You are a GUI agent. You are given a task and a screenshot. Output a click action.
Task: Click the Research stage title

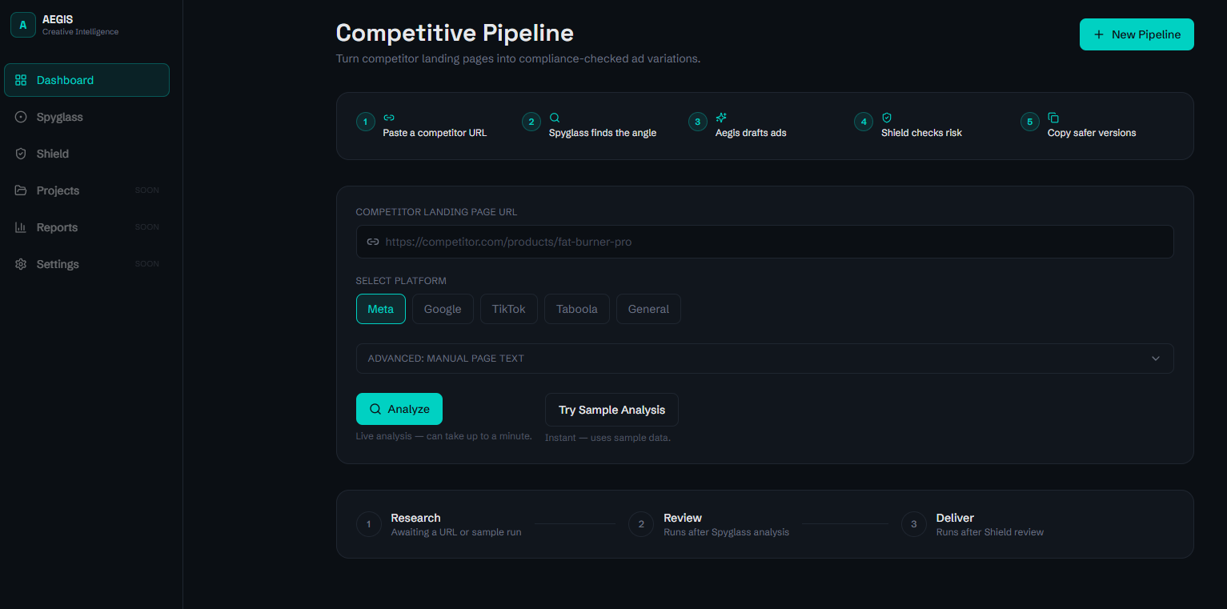tap(415, 518)
